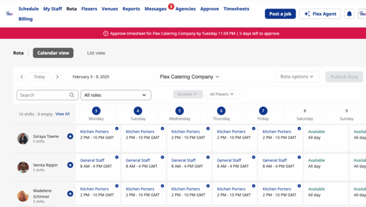366x207 pixels.
Task: Click the Post a job button
Action: (x=280, y=14)
